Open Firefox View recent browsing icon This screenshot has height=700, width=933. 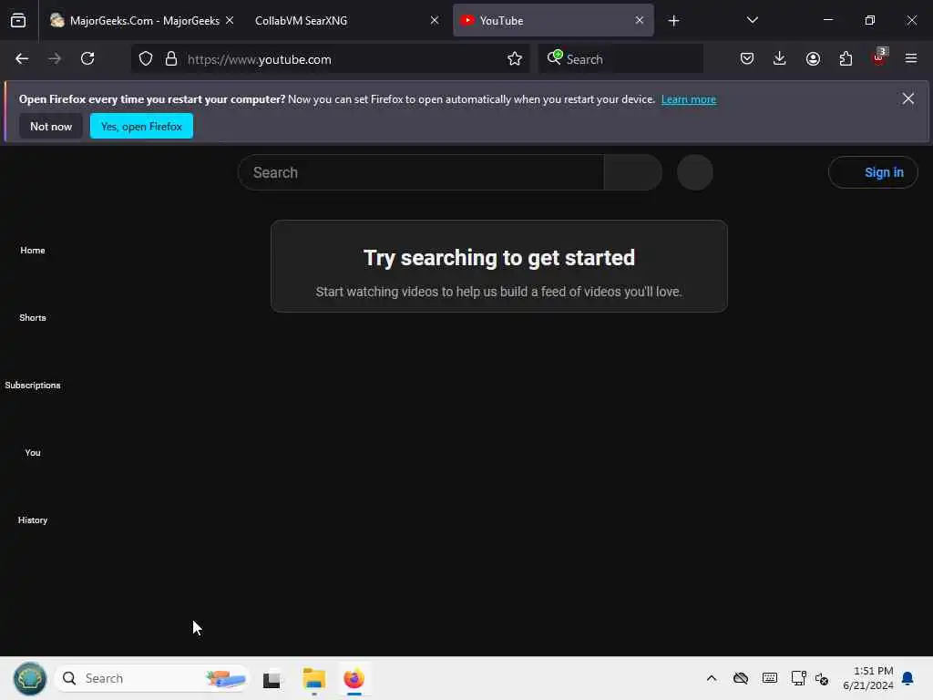(18, 21)
